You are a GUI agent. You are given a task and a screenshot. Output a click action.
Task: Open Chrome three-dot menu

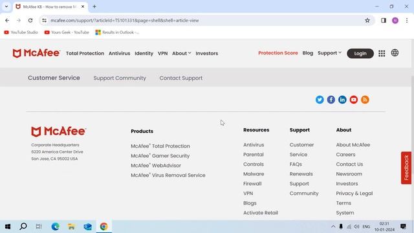click(407, 20)
